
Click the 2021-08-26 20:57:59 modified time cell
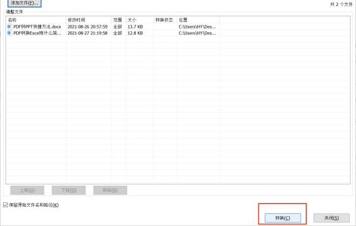(87, 26)
